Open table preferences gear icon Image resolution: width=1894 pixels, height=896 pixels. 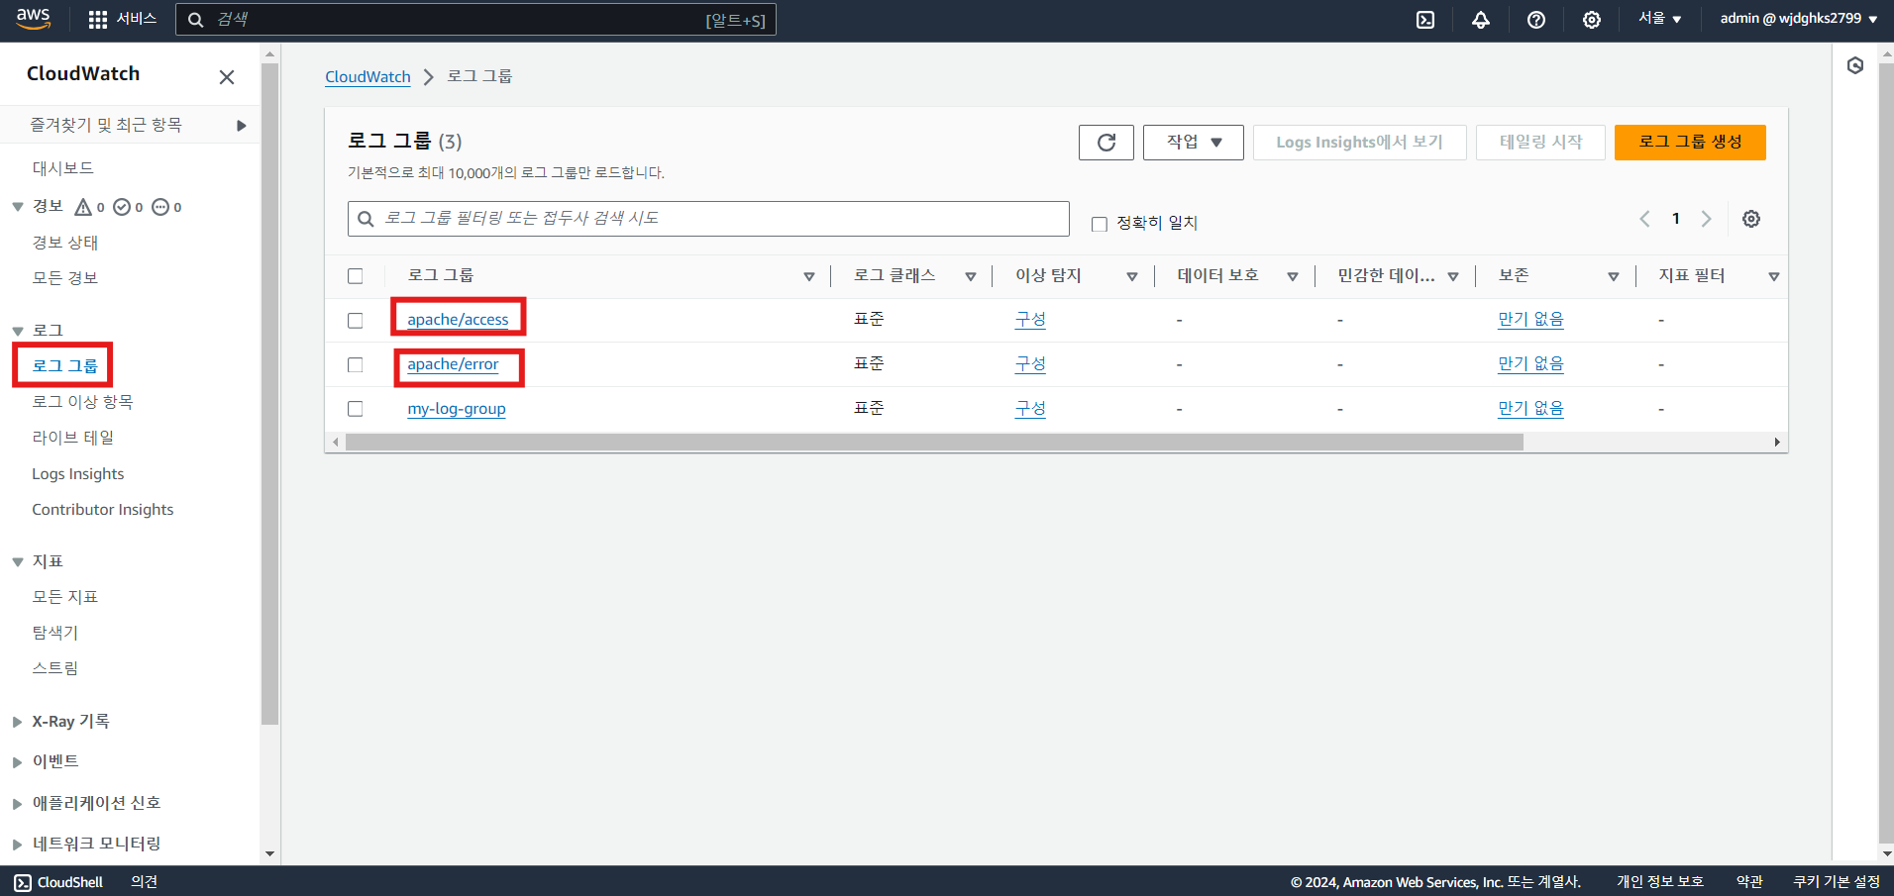tap(1751, 219)
